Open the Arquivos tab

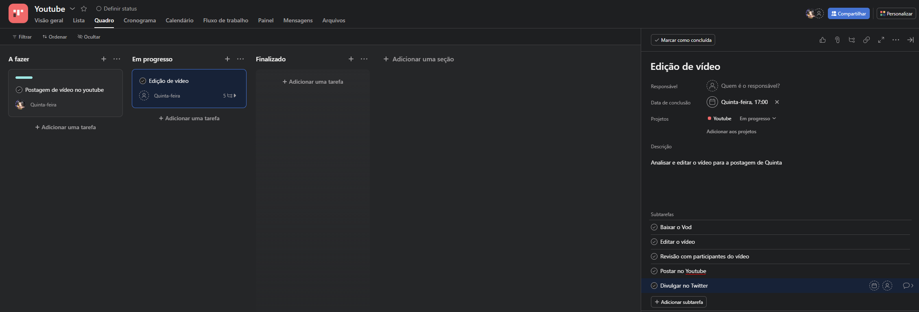point(334,20)
